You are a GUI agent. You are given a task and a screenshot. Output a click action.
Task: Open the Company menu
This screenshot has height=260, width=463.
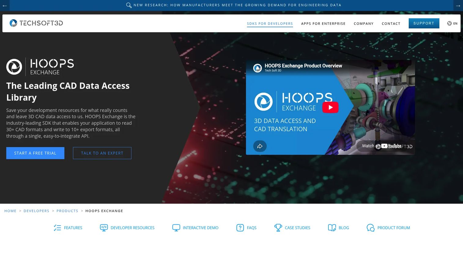(x=364, y=24)
